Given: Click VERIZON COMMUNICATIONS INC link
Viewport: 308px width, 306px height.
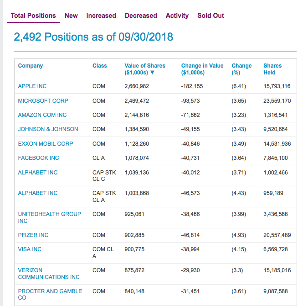Looking at the screenshot, I should (48, 274).
